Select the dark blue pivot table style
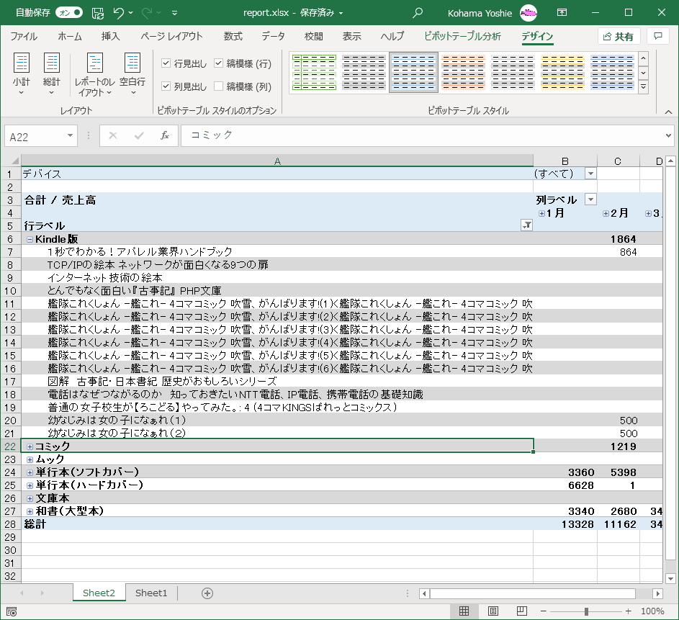Viewport: 679px width, 620px height. tap(612, 72)
